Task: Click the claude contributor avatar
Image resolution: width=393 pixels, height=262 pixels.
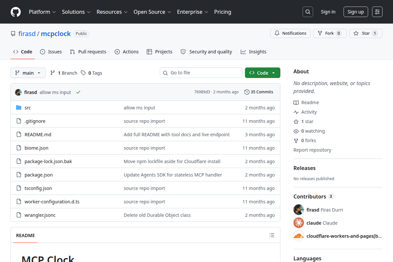Action: click(299, 223)
